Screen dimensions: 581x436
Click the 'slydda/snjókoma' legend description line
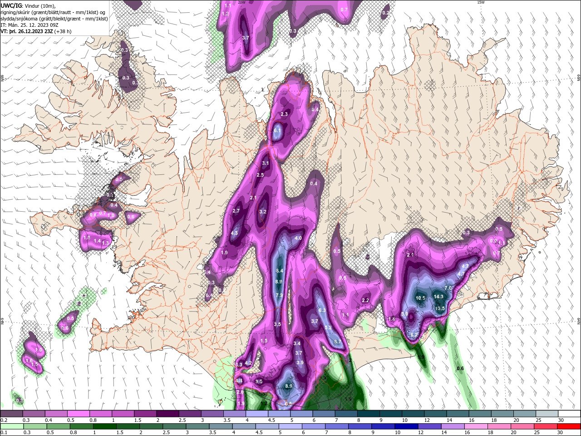tap(54, 19)
